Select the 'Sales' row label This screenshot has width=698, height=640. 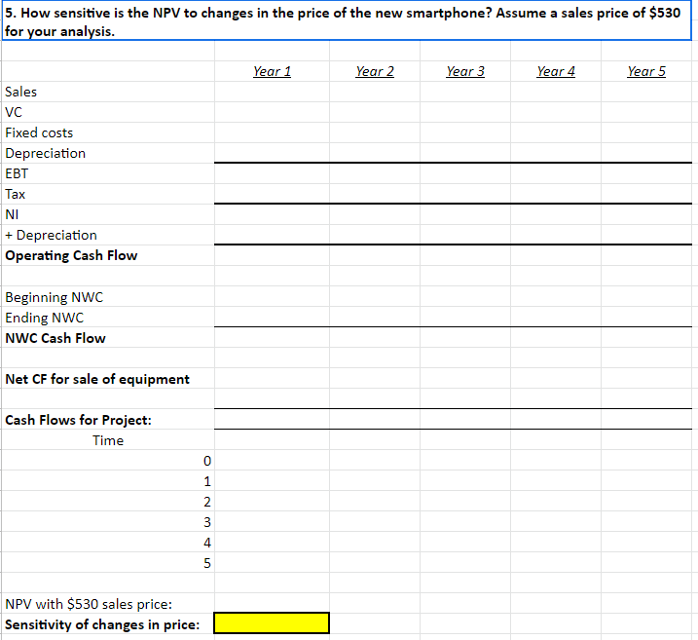pos(20,92)
